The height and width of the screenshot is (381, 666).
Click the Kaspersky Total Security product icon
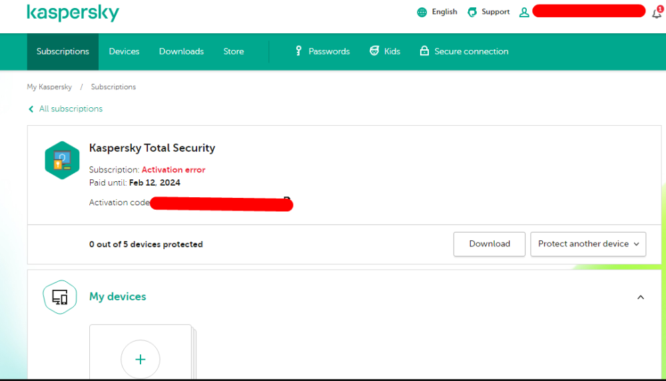tap(62, 160)
